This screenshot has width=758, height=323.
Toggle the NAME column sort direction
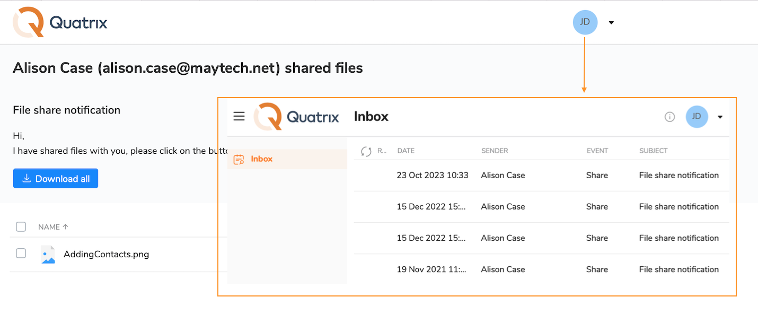coord(52,226)
